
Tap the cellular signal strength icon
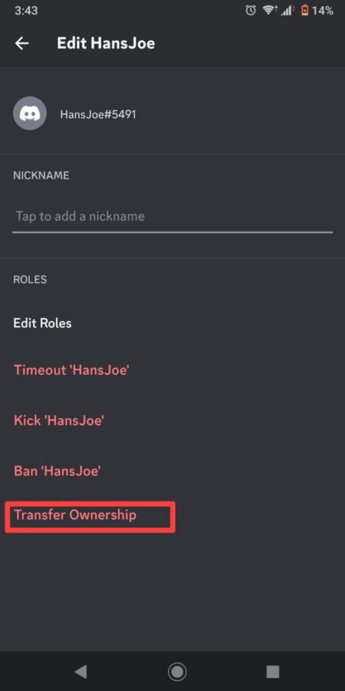pos(288,11)
